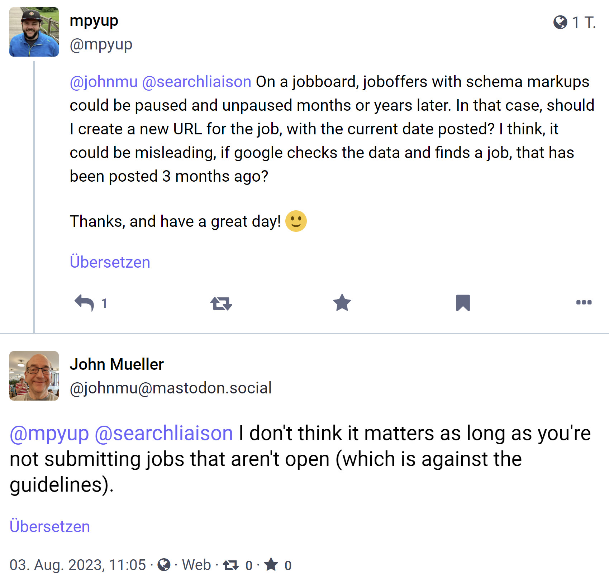Screen dimensions: 609x574
Task: Bookmark mpyup's post
Action: (x=463, y=303)
